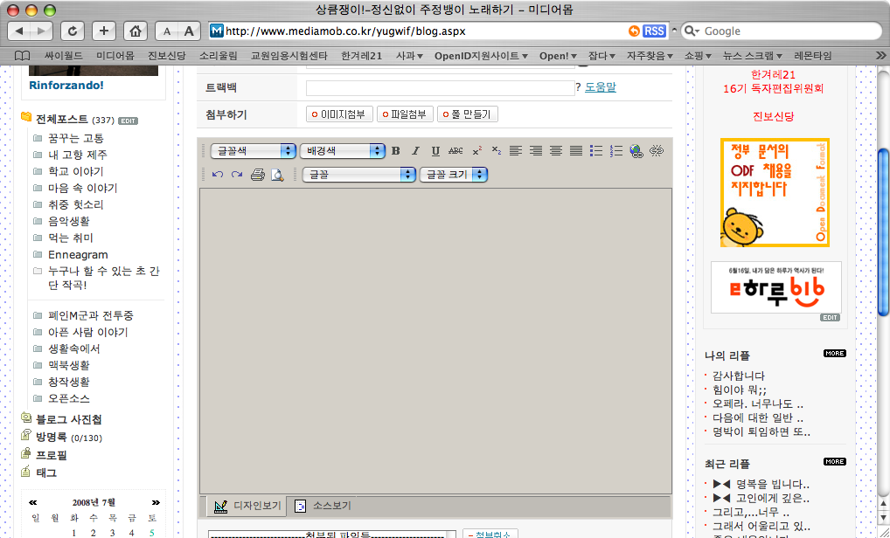
Task: Apply superscript formatting
Action: pyautogui.click(x=476, y=151)
